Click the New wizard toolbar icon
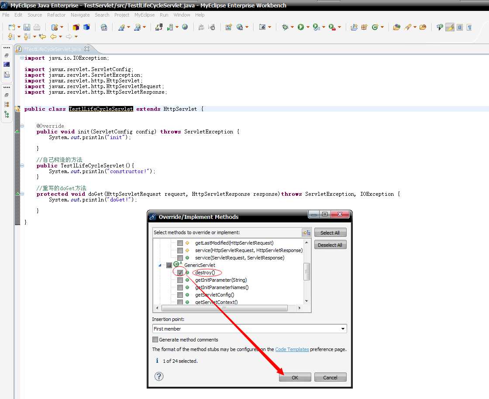 tap(11, 27)
